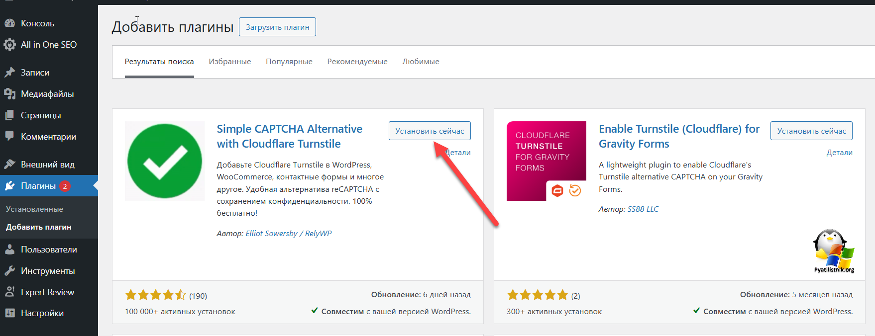The width and height of the screenshot is (875, 336).
Task: Install Enable Turnstile for Gravity Forms
Action: point(811,131)
